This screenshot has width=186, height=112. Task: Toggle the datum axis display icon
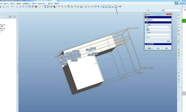click(x=106, y=7)
